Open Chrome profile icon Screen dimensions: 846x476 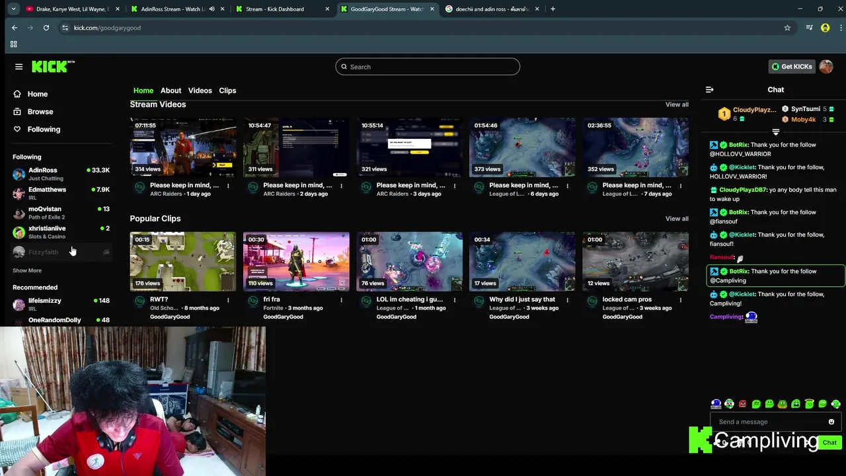(x=825, y=28)
